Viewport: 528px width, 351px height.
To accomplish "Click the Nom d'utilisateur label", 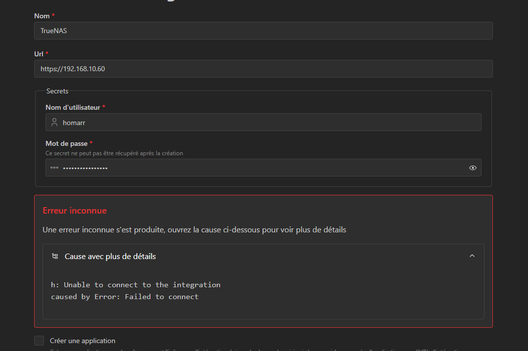I will (73, 107).
